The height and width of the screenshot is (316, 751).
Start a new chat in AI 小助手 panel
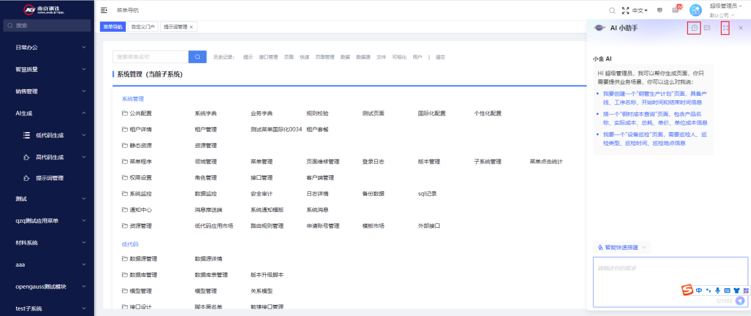click(x=707, y=28)
